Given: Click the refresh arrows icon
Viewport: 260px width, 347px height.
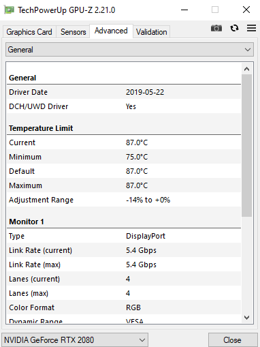Looking at the screenshot, I should point(234,28).
